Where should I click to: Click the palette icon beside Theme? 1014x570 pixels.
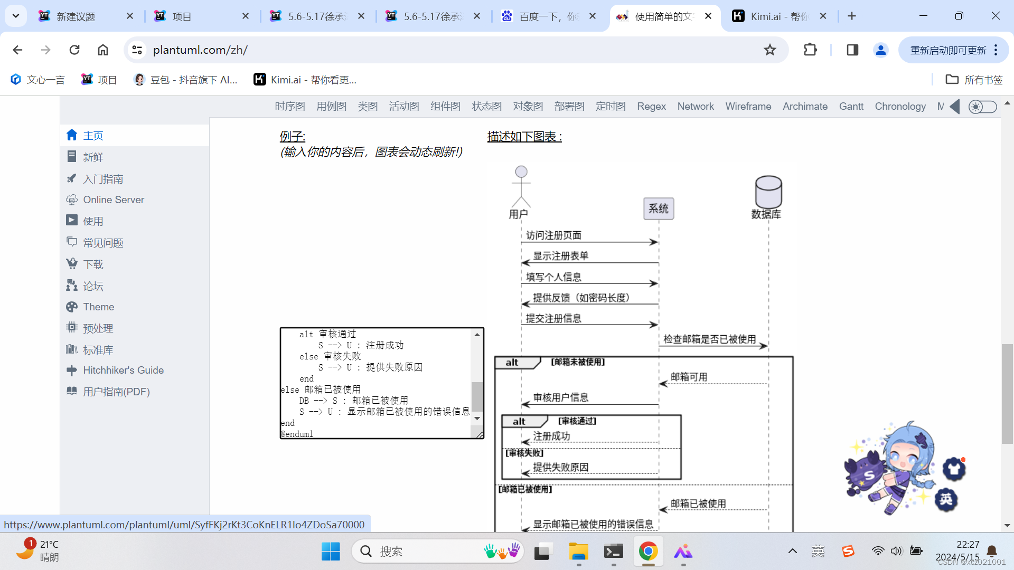click(72, 307)
